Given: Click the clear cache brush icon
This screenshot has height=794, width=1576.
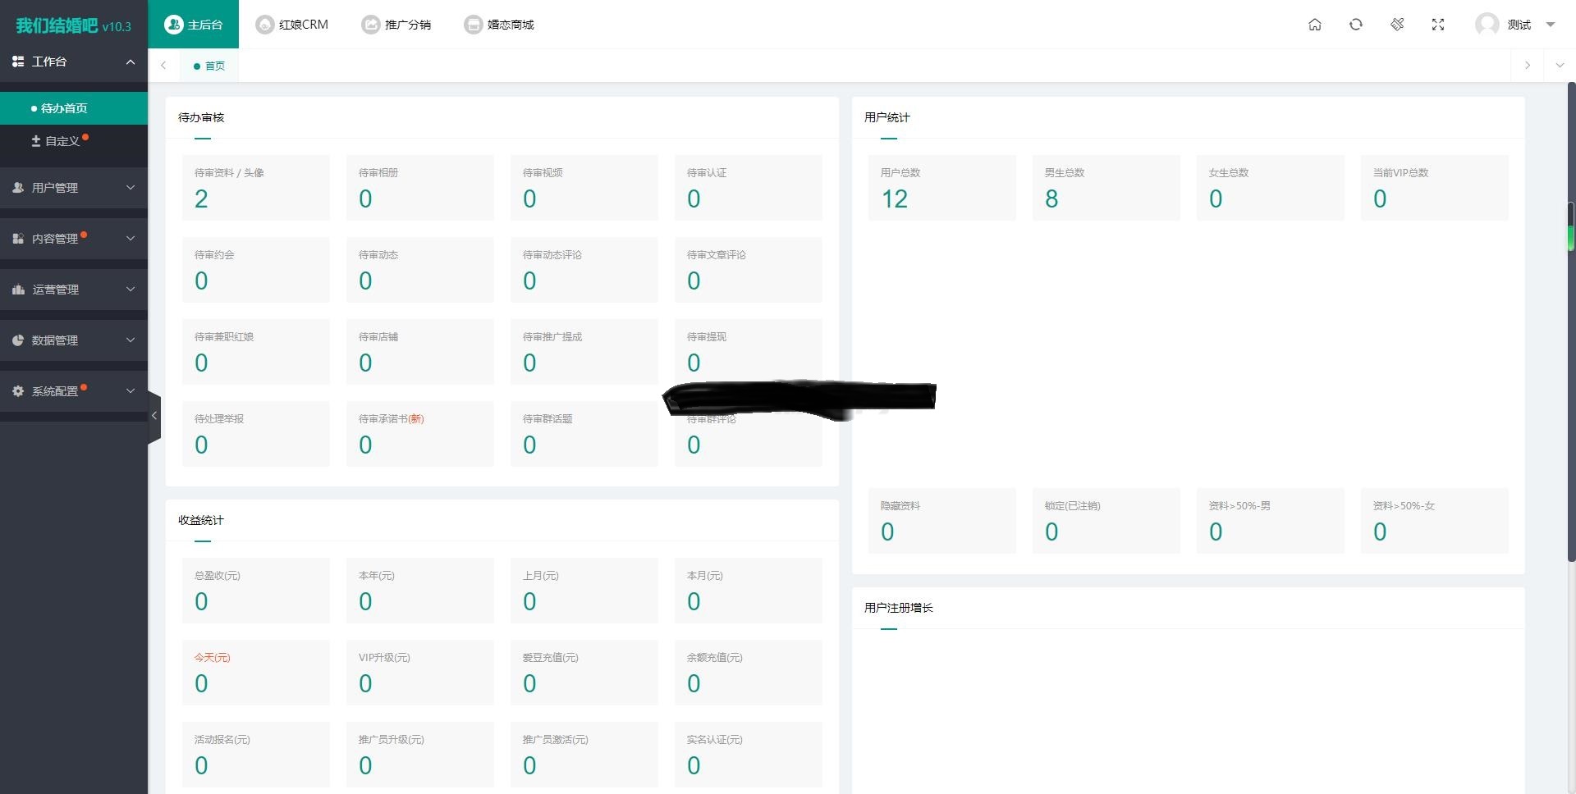Looking at the screenshot, I should coord(1397,25).
